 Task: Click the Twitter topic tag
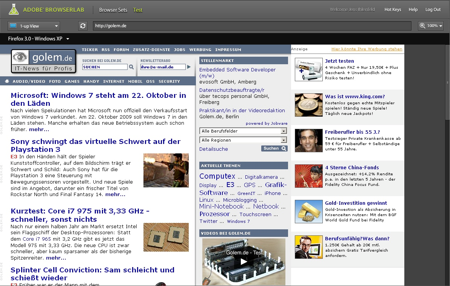point(209,221)
